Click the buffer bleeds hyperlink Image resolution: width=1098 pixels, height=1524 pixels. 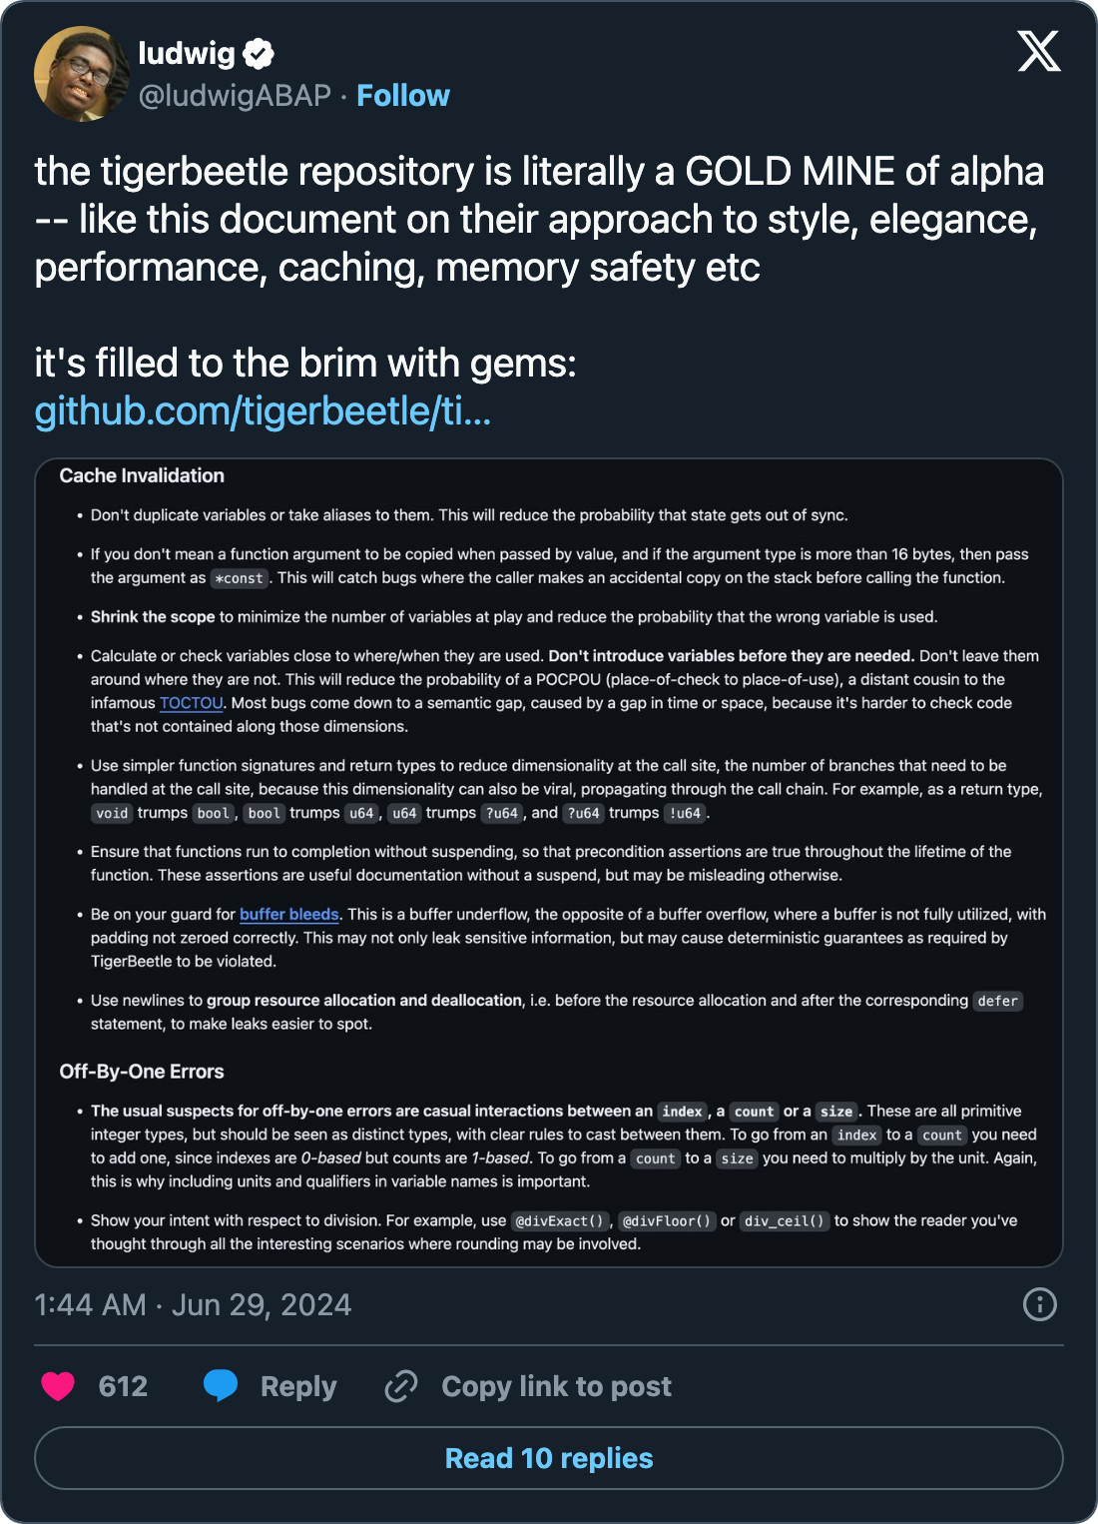click(289, 914)
